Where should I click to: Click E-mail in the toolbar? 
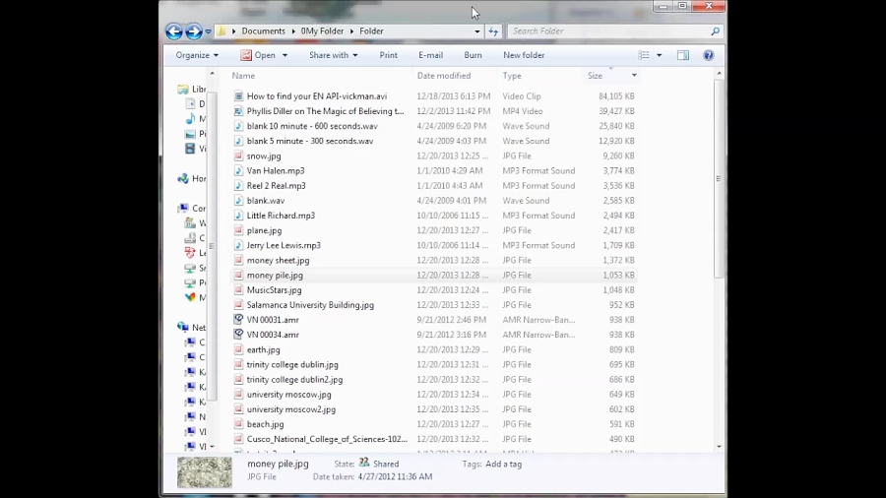tap(430, 55)
